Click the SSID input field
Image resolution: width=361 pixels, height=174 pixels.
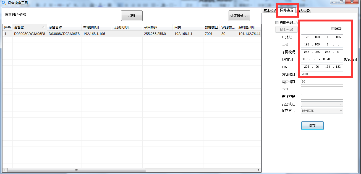click(x=322, y=89)
